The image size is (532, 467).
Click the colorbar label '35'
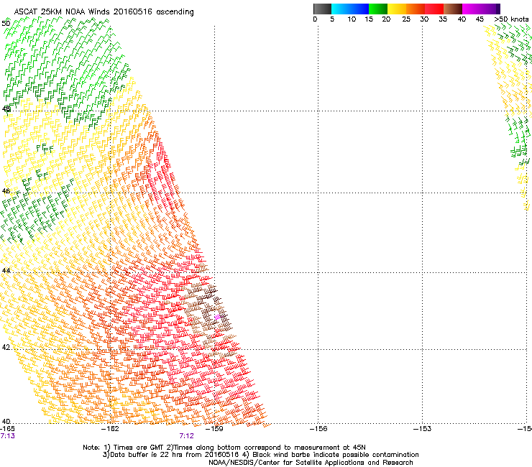click(443, 19)
